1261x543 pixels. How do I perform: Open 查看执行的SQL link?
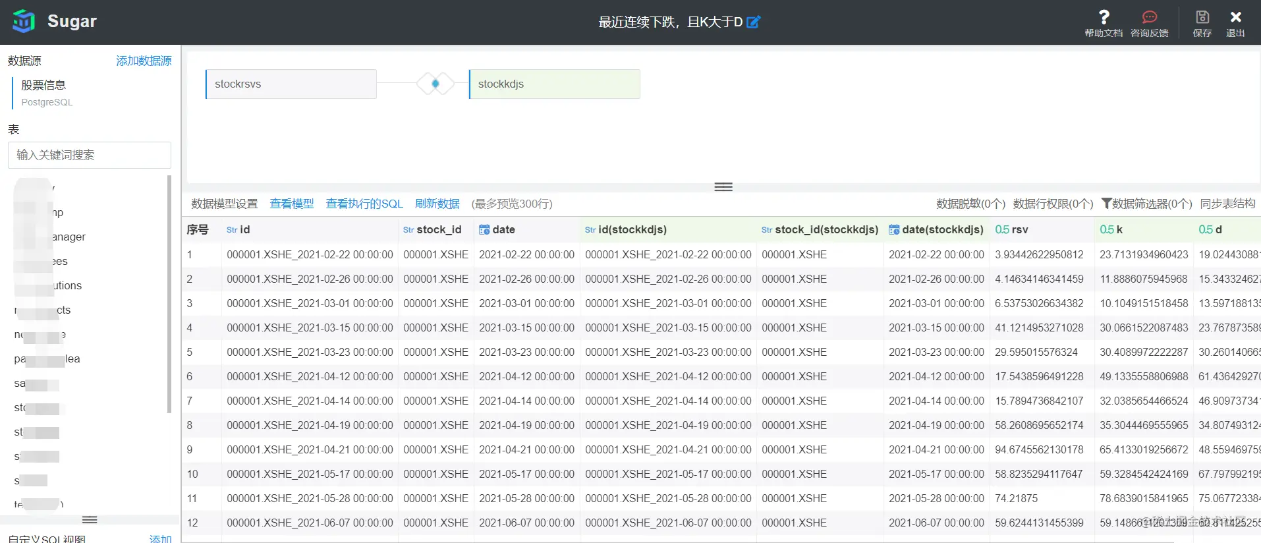364,204
